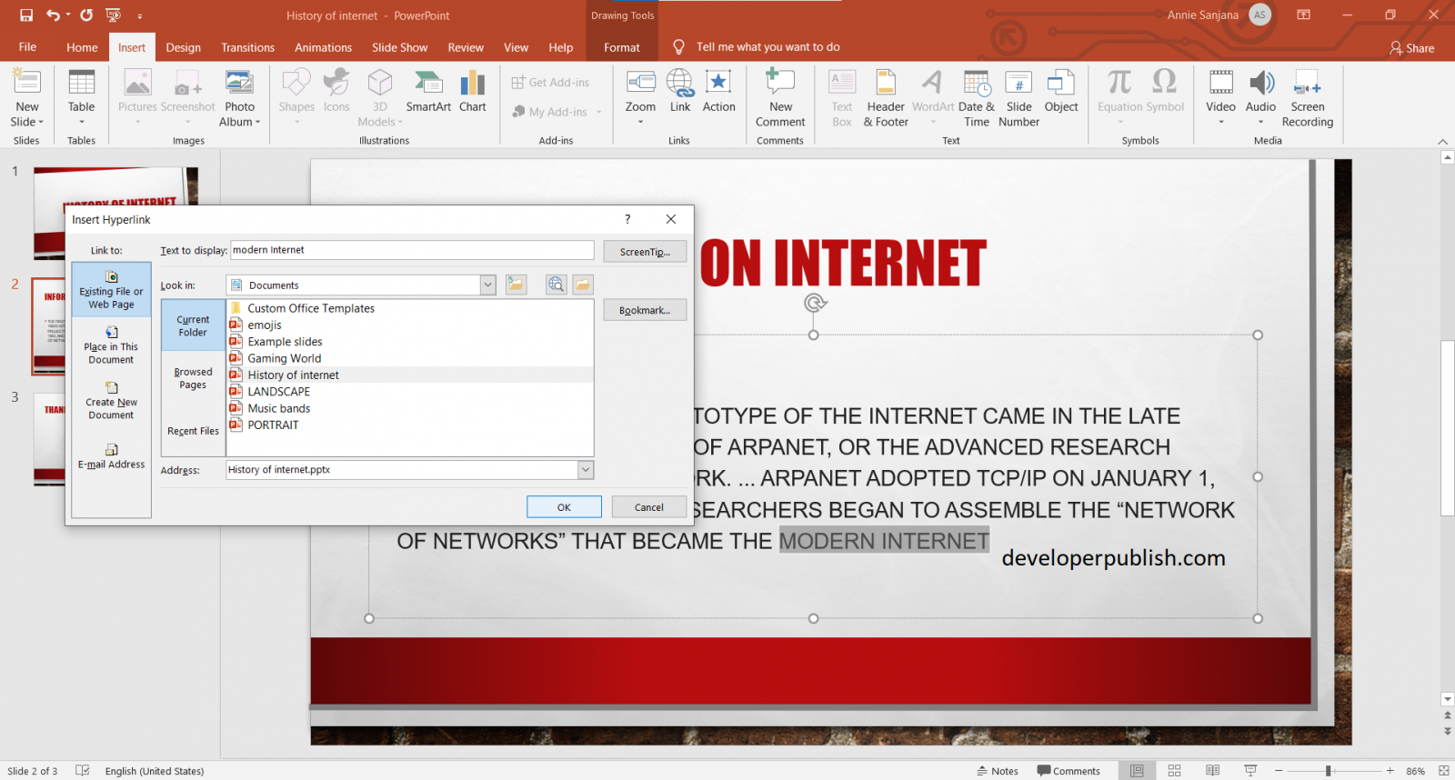Click the ScreenTip button

click(x=645, y=252)
